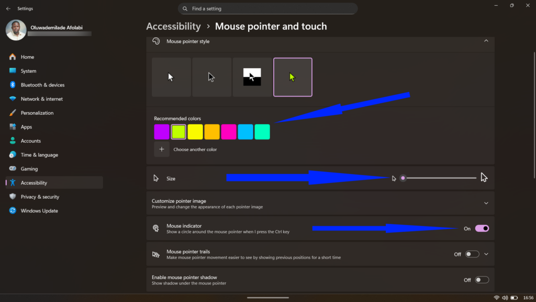Click the Find a setting search box

pyautogui.click(x=267, y=8)
